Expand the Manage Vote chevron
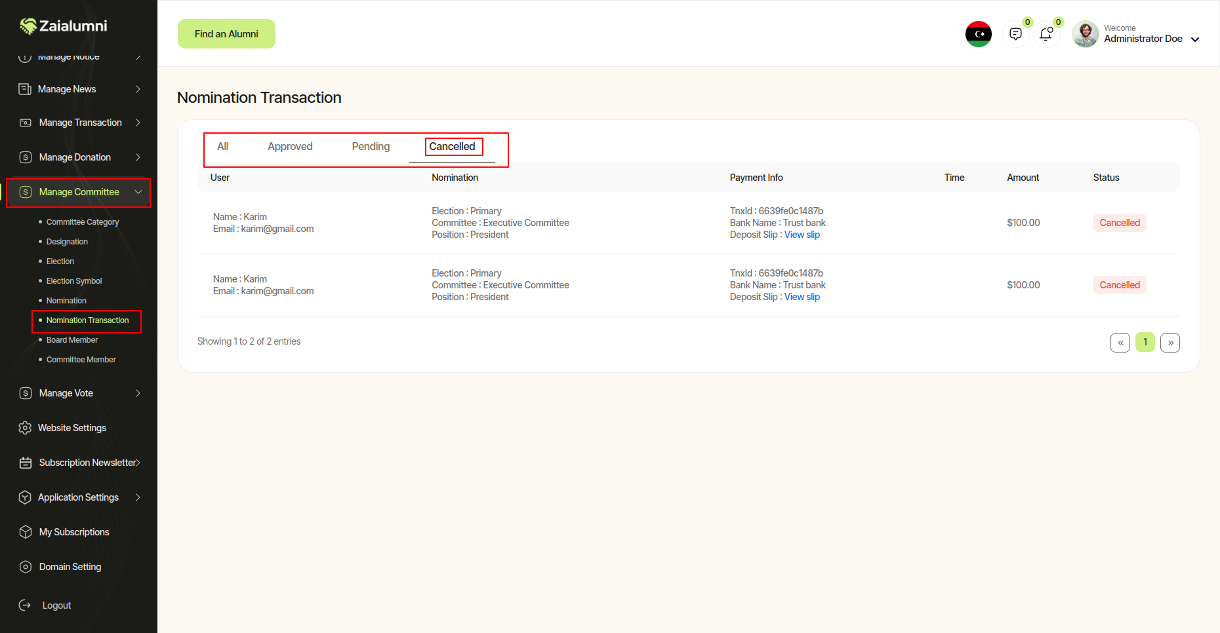 [x=138, y=393]
